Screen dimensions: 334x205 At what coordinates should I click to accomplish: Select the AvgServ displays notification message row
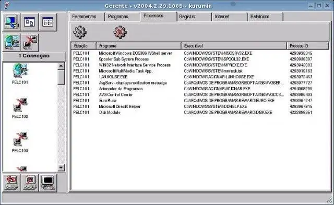pos(200,83)
